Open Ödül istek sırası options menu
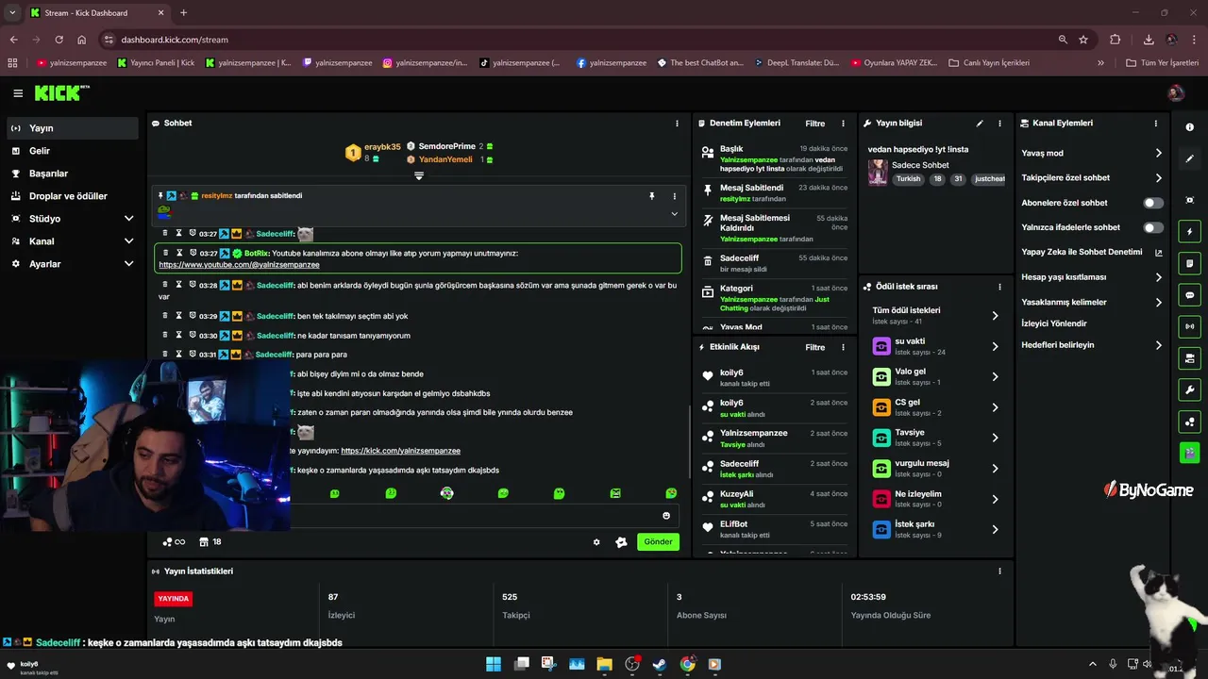Image resolution: width=1208 pixels, height=679 pixels. (x=1000, y=287)
